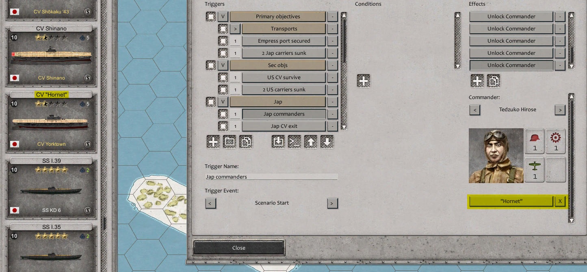Click the yellow "Hornet" unit button
The image size is (587, 272).
tap(511, 201)
